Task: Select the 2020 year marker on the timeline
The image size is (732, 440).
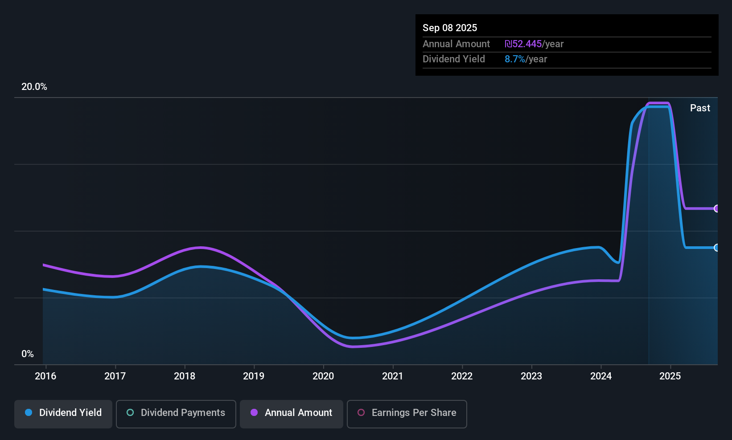Action: click(323, 376)
